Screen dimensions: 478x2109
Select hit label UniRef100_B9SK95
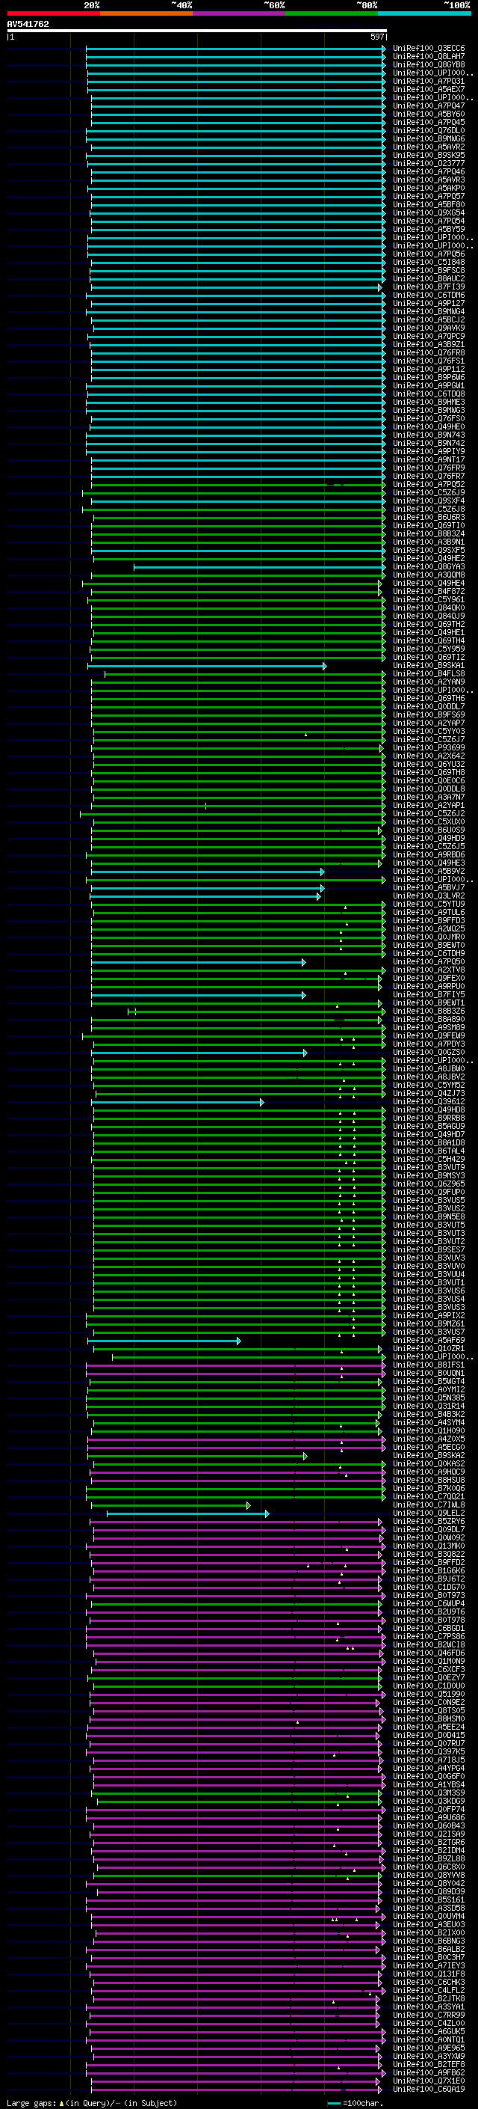pos(428,155)
